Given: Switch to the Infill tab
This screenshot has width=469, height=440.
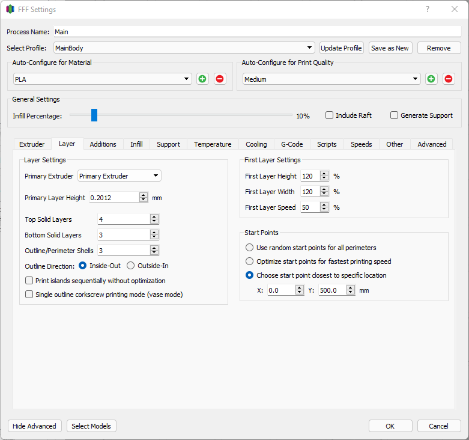Looking at the screenshot, I should tap(136, 144).
